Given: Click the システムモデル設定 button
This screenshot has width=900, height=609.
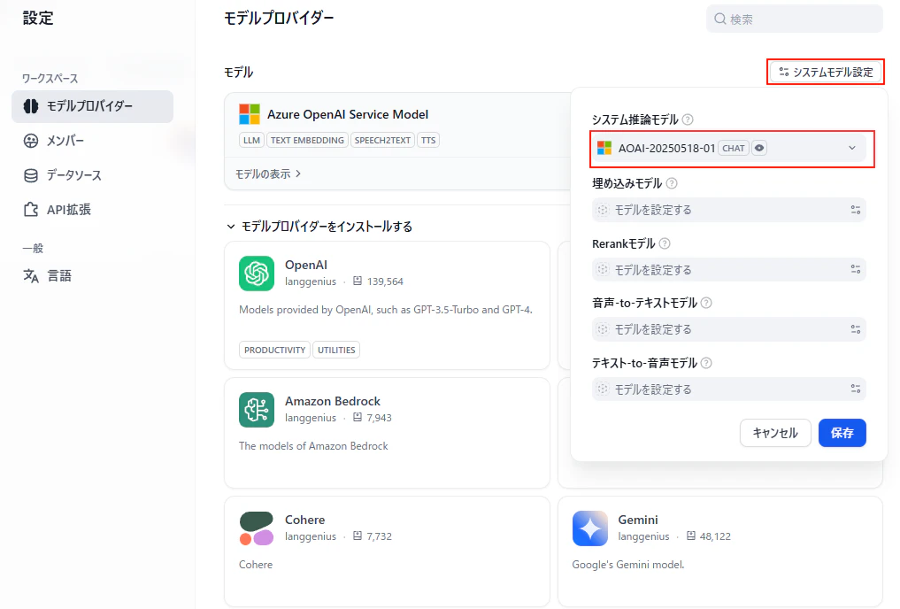Looking at the screenshot, I should 826,72.
